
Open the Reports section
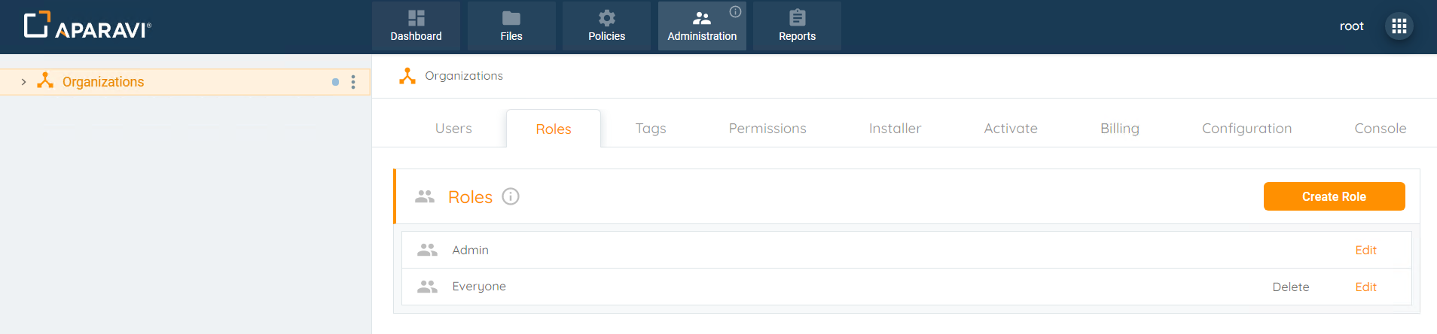point(797,26)
